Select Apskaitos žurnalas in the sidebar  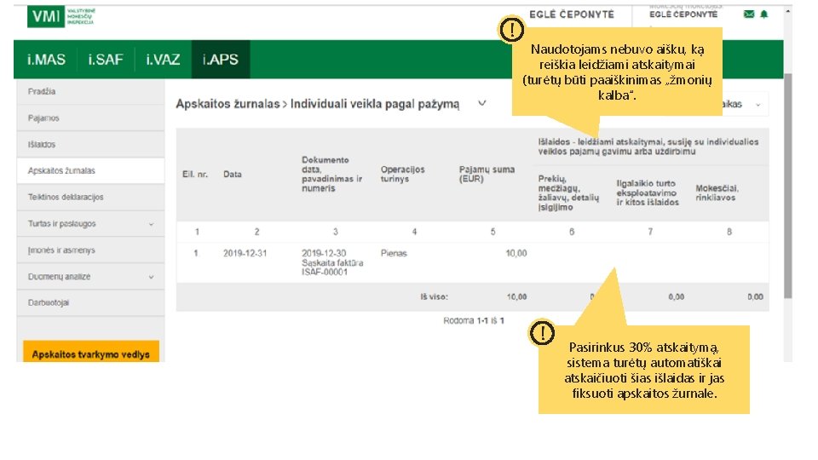coord(90,171)
